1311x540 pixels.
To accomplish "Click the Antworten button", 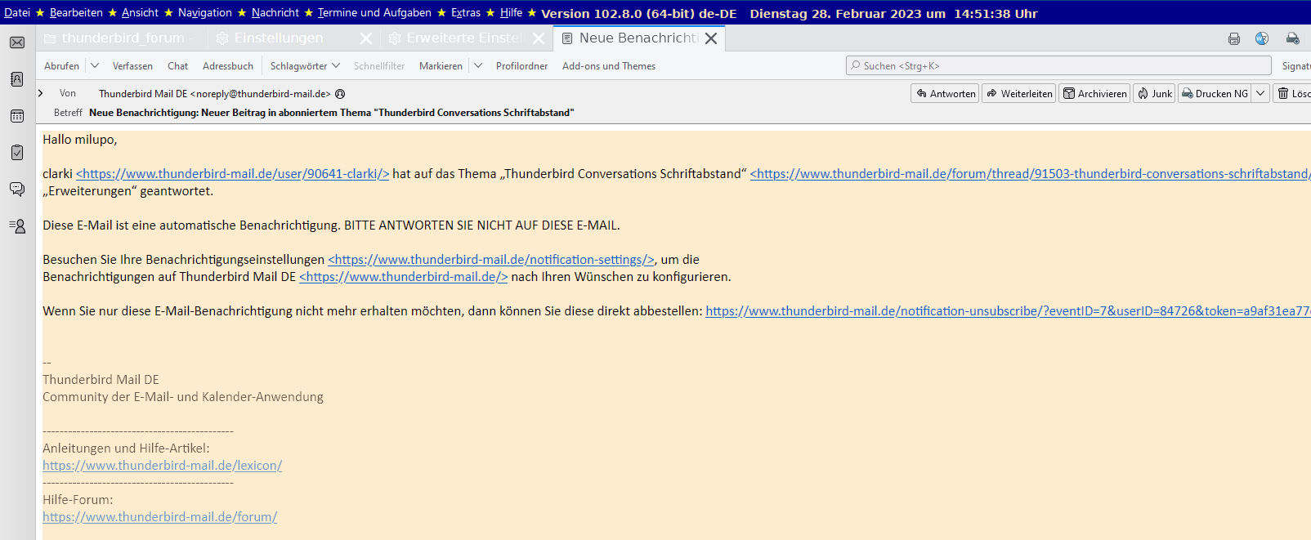I will [x=945, y=93].
